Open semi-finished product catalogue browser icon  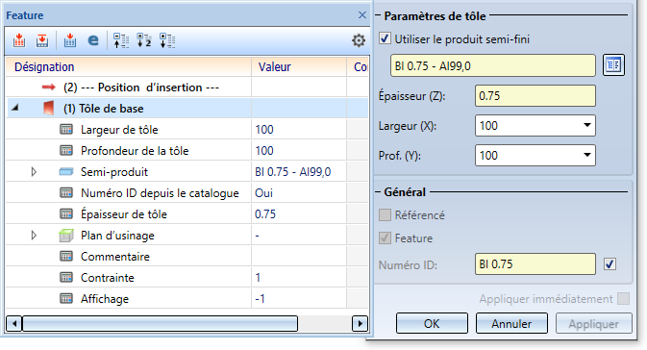613,64
